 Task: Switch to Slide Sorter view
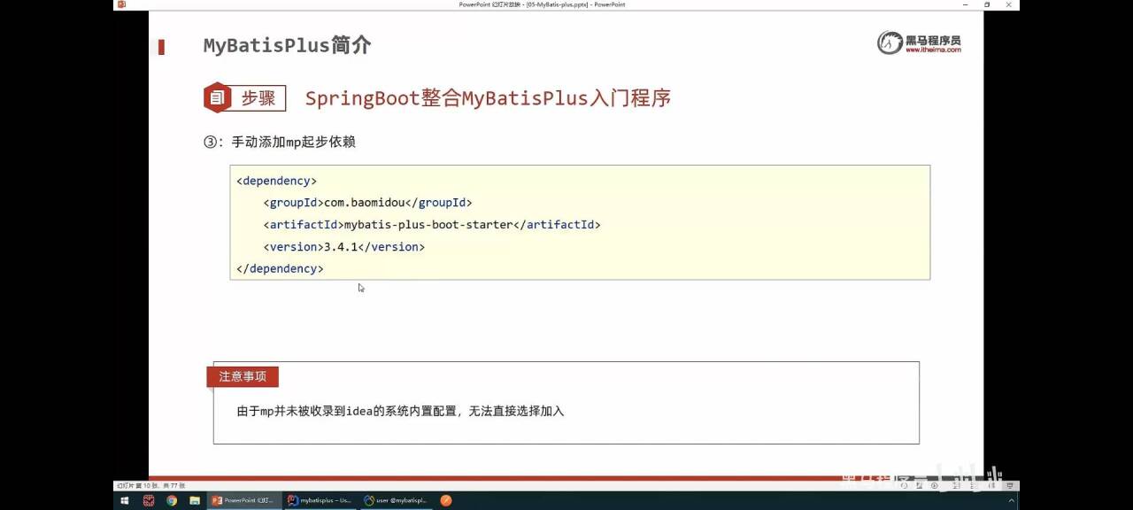click(x=974, y=486)
